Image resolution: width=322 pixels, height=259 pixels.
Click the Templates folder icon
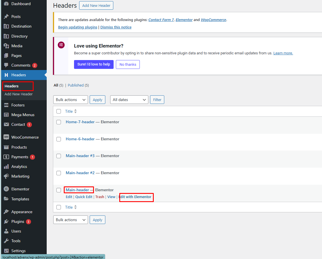tap(6, 199)
